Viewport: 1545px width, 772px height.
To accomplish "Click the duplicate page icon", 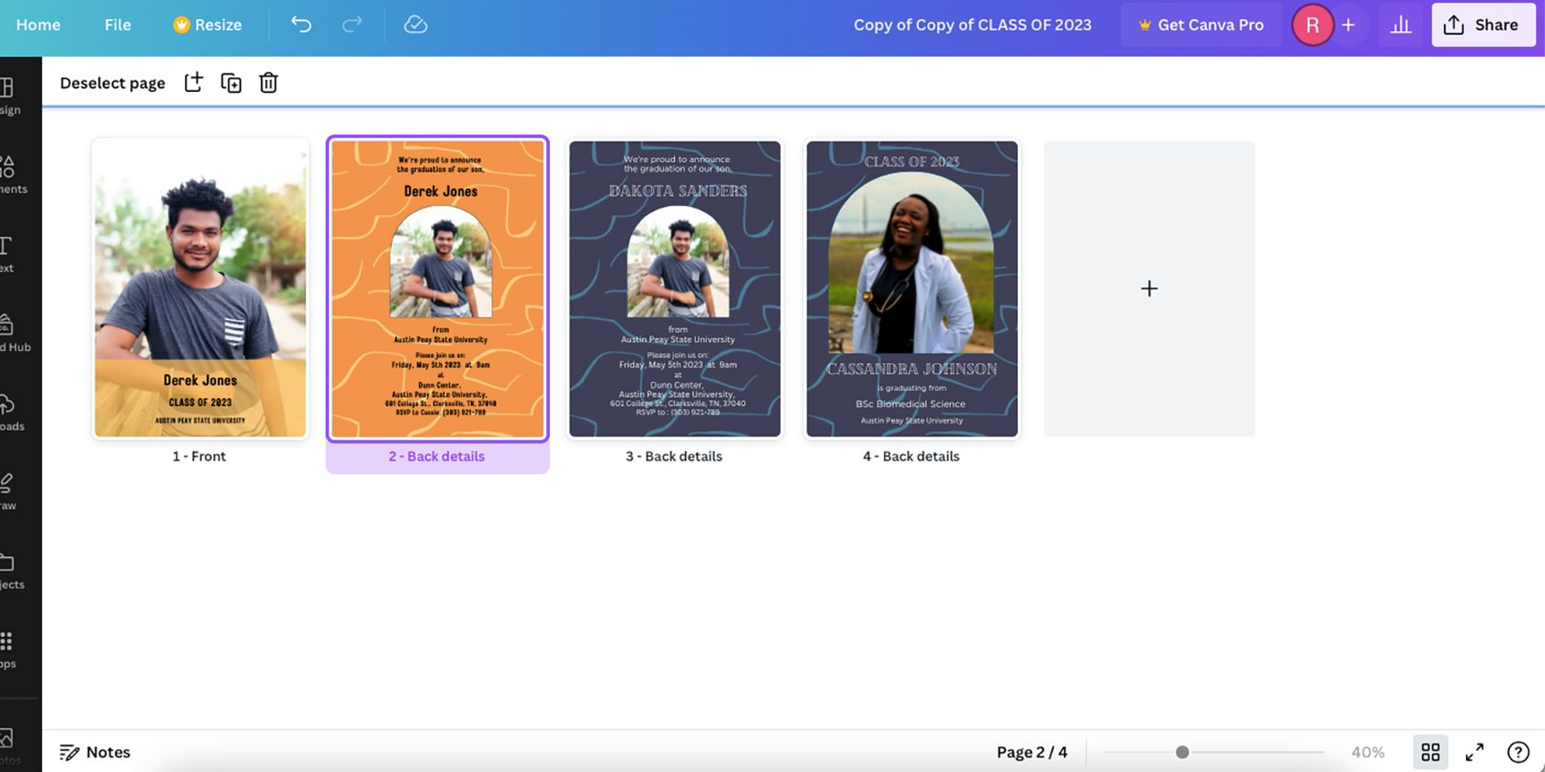I will (231, 83).
